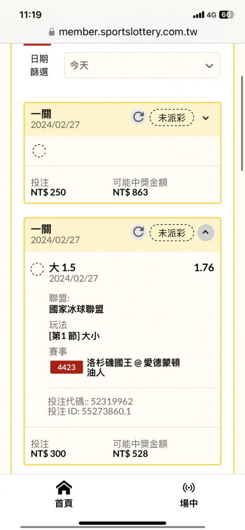The height and width of the screenshot is (530, 245).
Task: Tap the 11:19 clock in status bar
Action: coord(30,15)
